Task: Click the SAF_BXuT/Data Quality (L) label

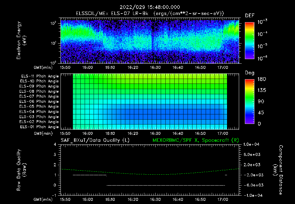Action: 95,140
